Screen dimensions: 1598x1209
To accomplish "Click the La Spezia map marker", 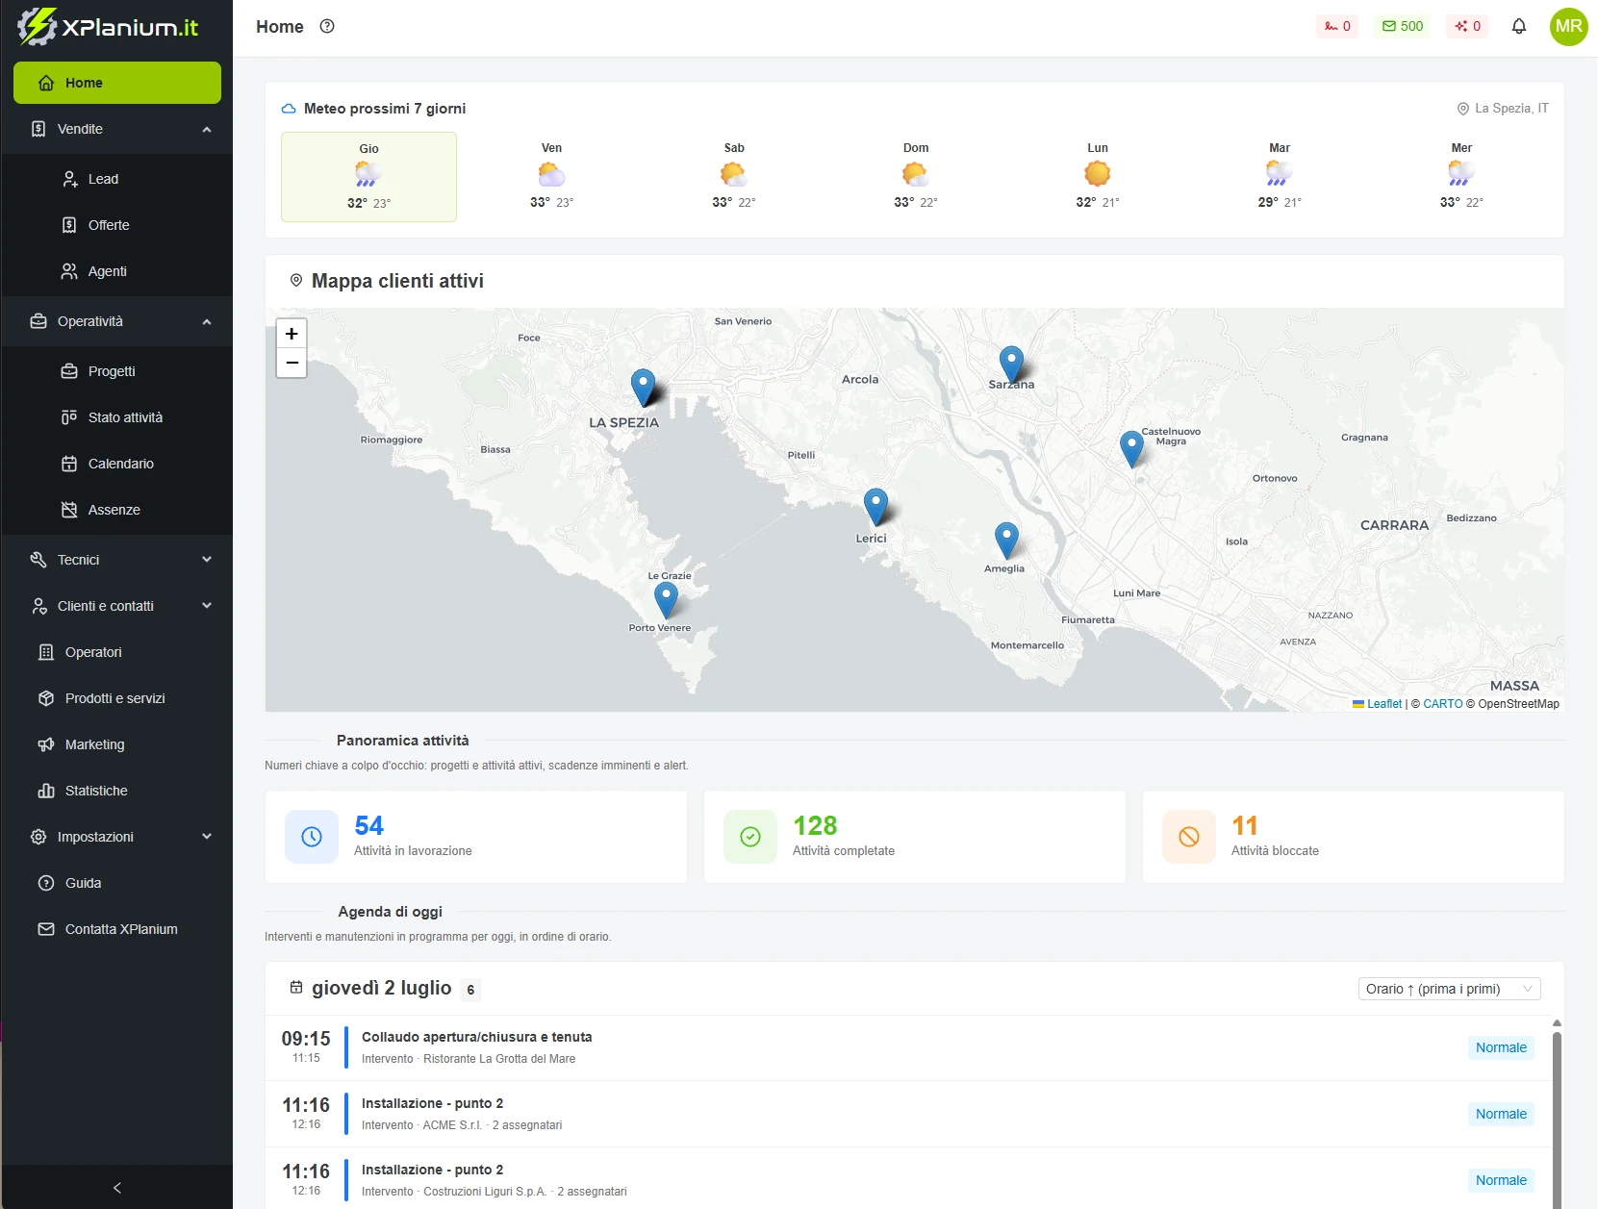I will point(643,386).
